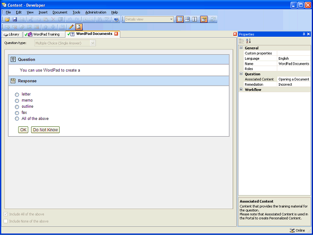The height and width of the screenshot is (235, 313).
Task: Close the WordPad Documents tab
Action: (x=116, y=34)
